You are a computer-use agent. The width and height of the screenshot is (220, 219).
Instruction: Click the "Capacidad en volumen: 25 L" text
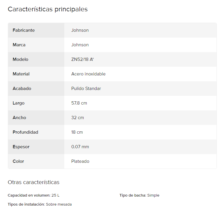tap(33, 195)
